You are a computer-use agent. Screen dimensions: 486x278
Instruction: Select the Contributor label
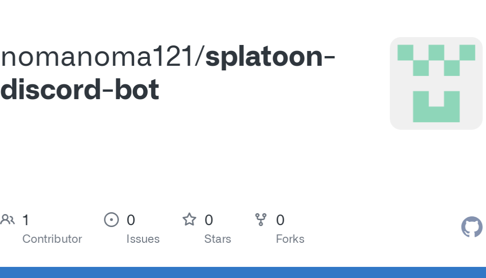[52, 239]
